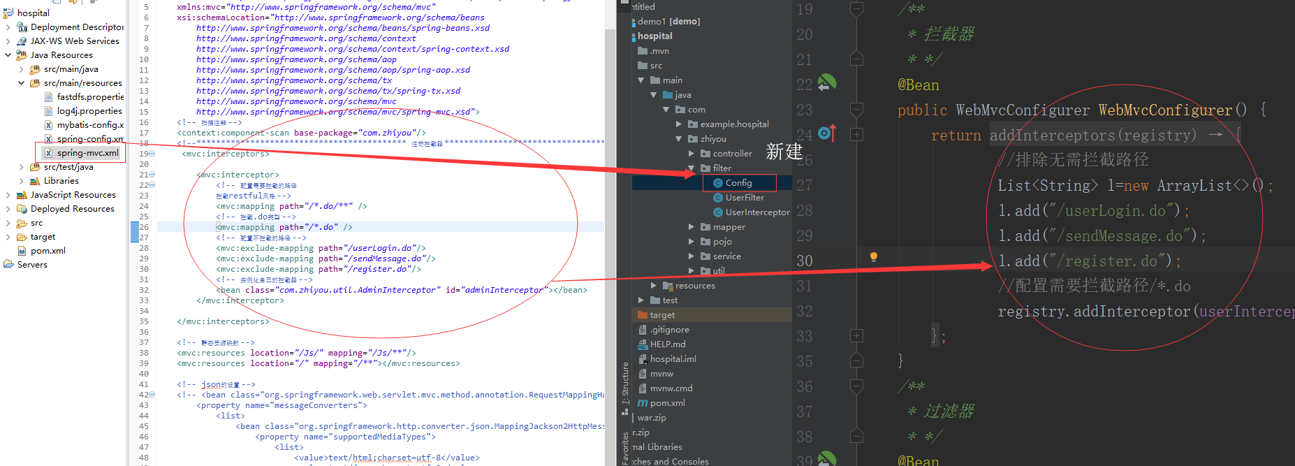Fold the mvc:interceptor block at line 21
The width and height of the screenshot is (1295, 466).
click(152, 175)
